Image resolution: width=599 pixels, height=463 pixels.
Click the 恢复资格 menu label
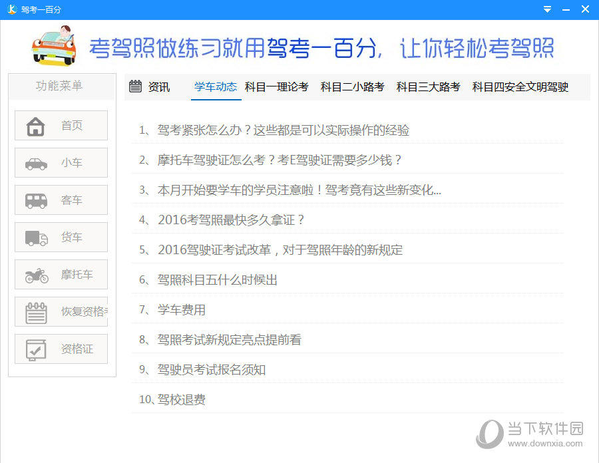point(85,311)
